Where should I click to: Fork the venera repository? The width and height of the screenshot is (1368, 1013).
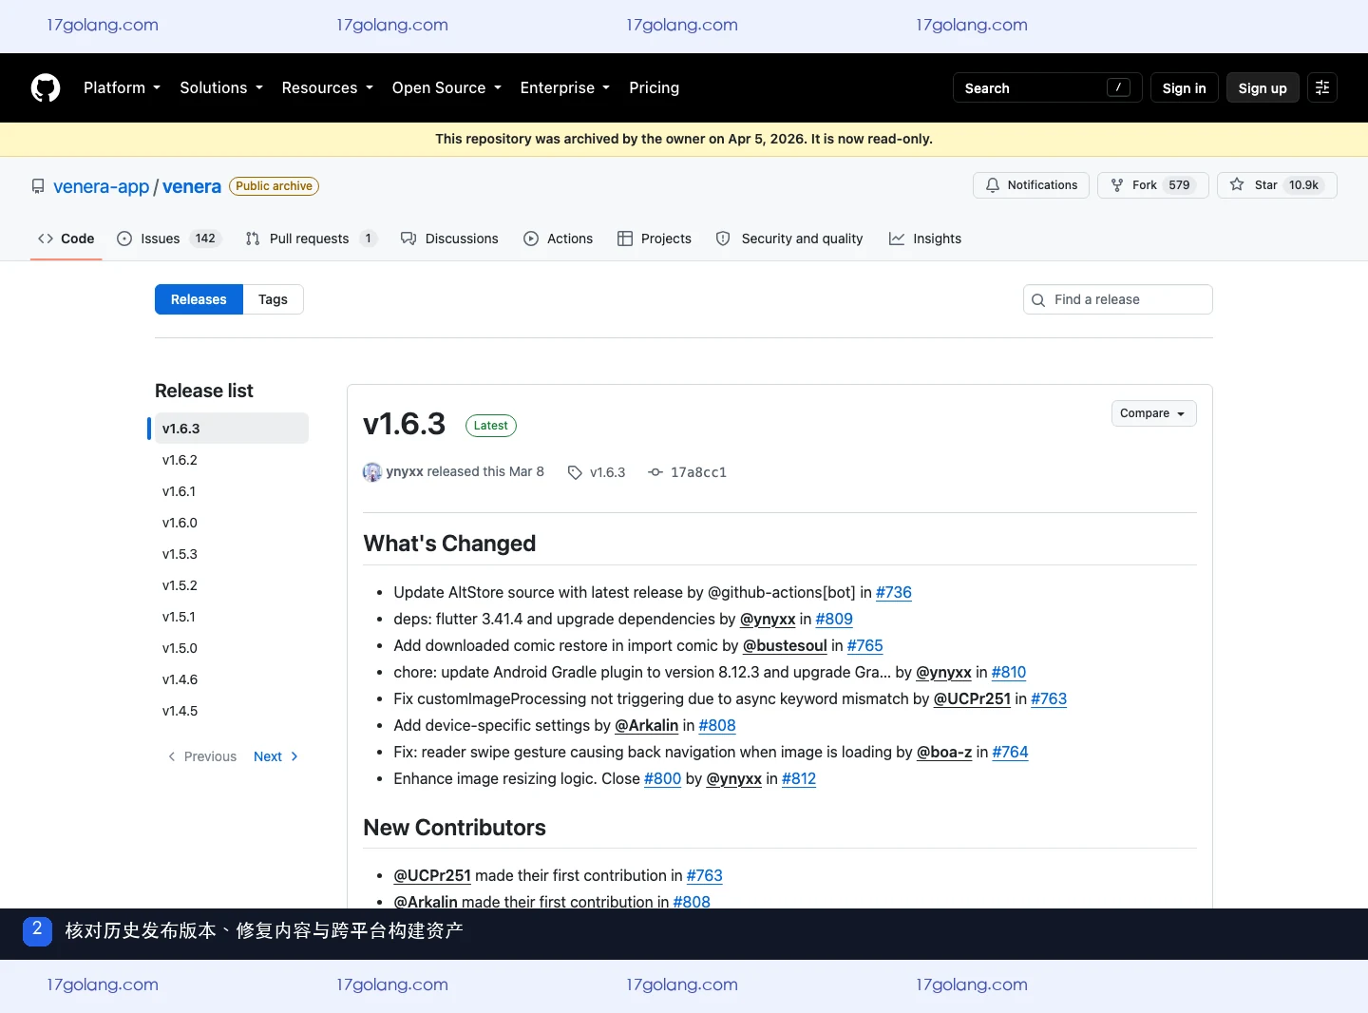[1153, 185]
